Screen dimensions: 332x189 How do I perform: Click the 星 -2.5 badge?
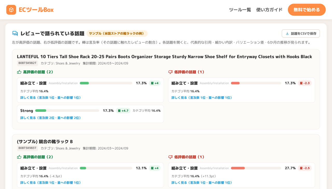coord(305,168)
